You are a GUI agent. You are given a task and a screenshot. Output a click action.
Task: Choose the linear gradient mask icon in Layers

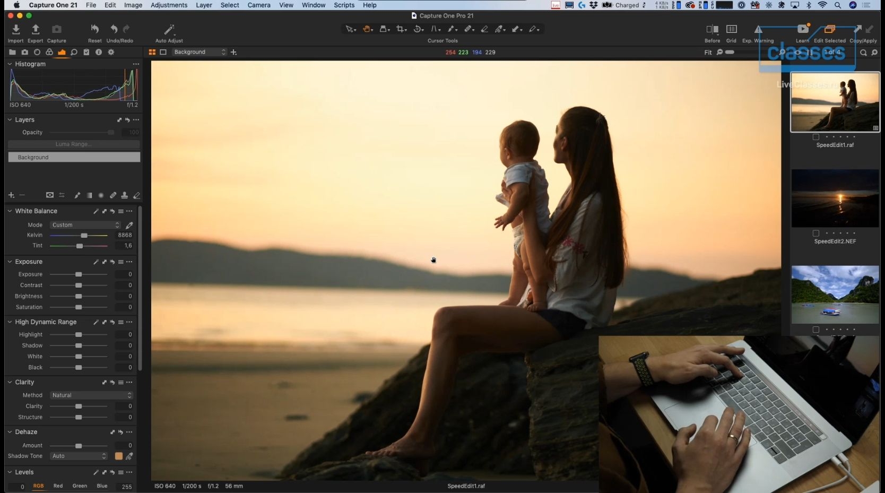pos(89,195)
